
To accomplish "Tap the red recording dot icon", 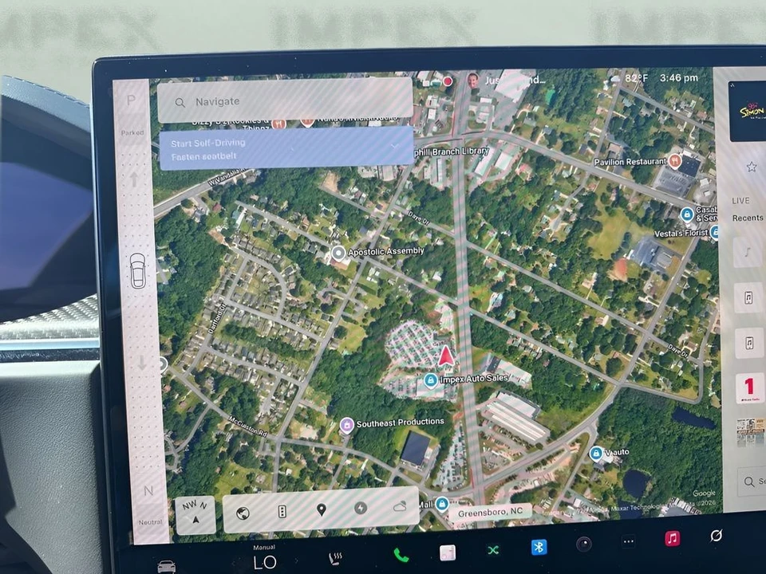I will pos(448,81).
